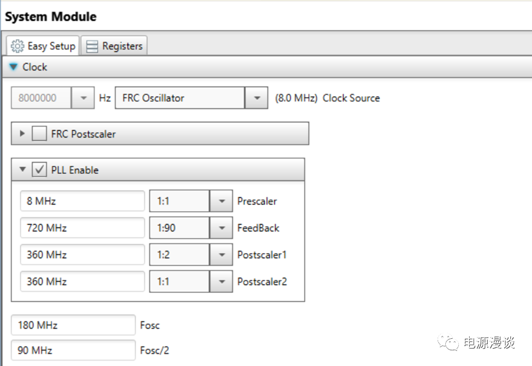Open the Postscaler1 1:2 dropdown
Image resolution: width=532 pixels, height=366 pixels.
point(221,255)
